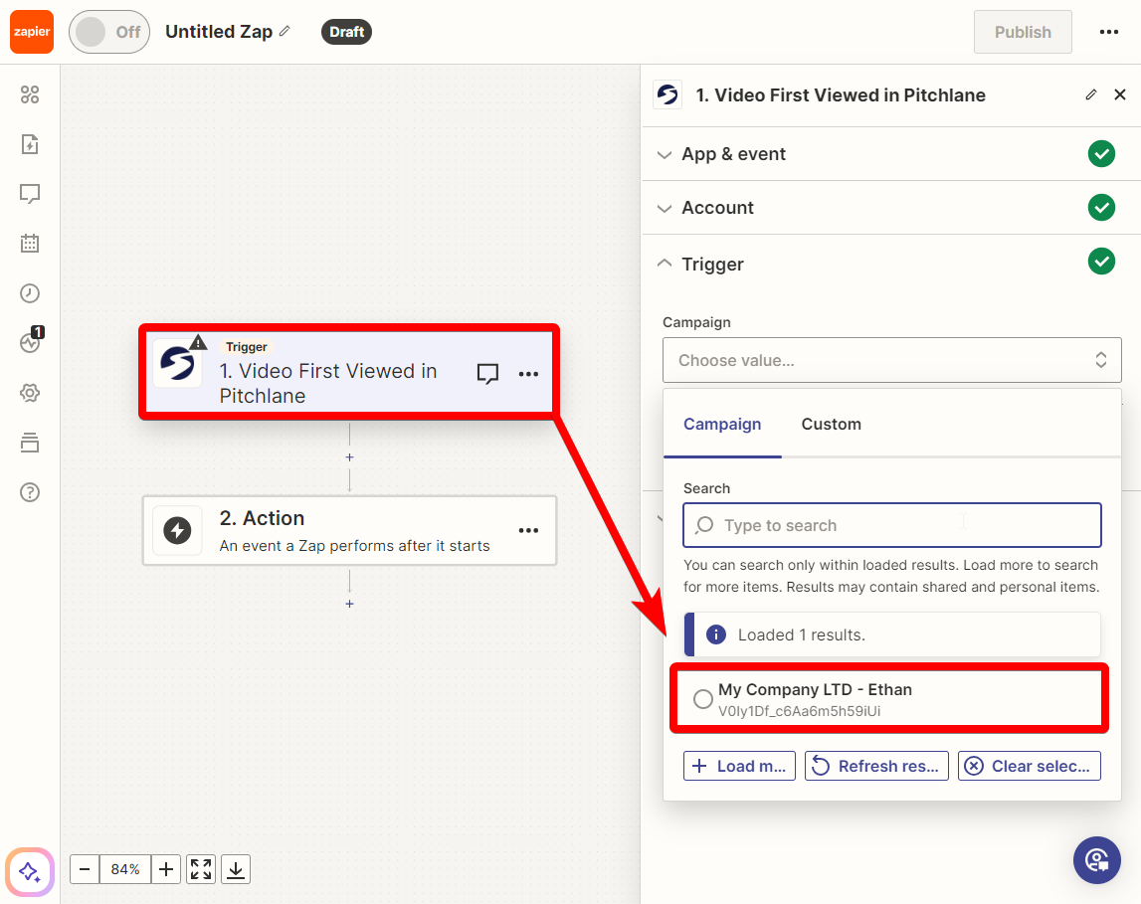
Task: Open the support chat bubble button
Action: (x=1096, y=860)
